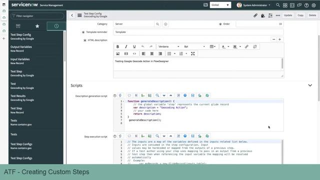The width and height of the screenshot is (320, 180).
Task: Search in Description generation script toolbar
Action: 157,95
